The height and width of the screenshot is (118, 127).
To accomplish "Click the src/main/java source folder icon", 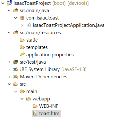I will point(16,11).
